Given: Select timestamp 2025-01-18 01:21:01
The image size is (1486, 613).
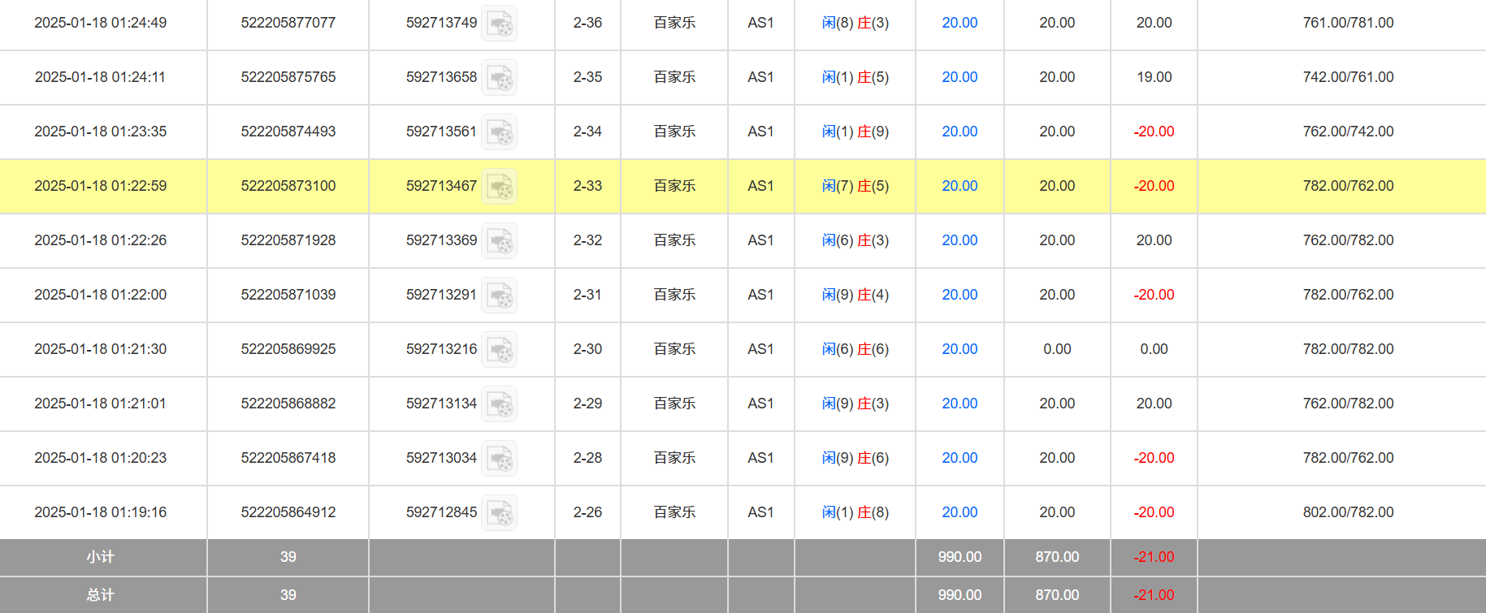Looking at the screenshot, I should click(100, 404).
